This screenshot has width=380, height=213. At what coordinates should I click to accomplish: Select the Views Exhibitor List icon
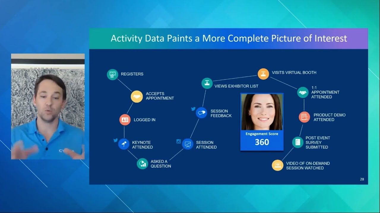(x=207, y=83)
